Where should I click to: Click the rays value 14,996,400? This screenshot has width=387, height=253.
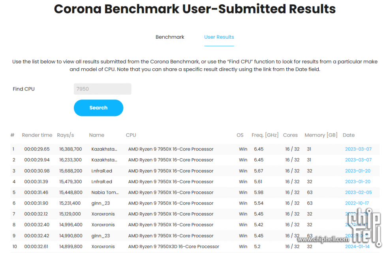pos(71,225)
